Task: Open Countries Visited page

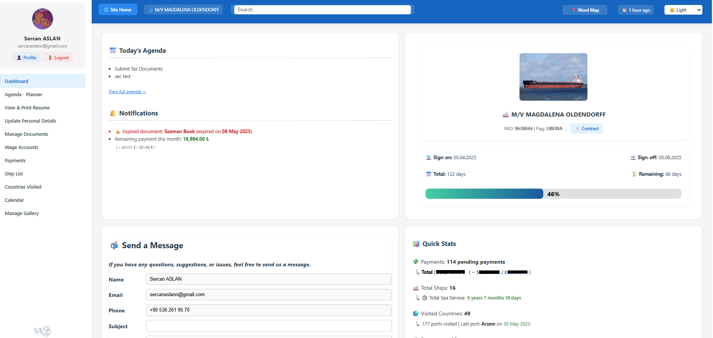Action: [x=23, y=187]
